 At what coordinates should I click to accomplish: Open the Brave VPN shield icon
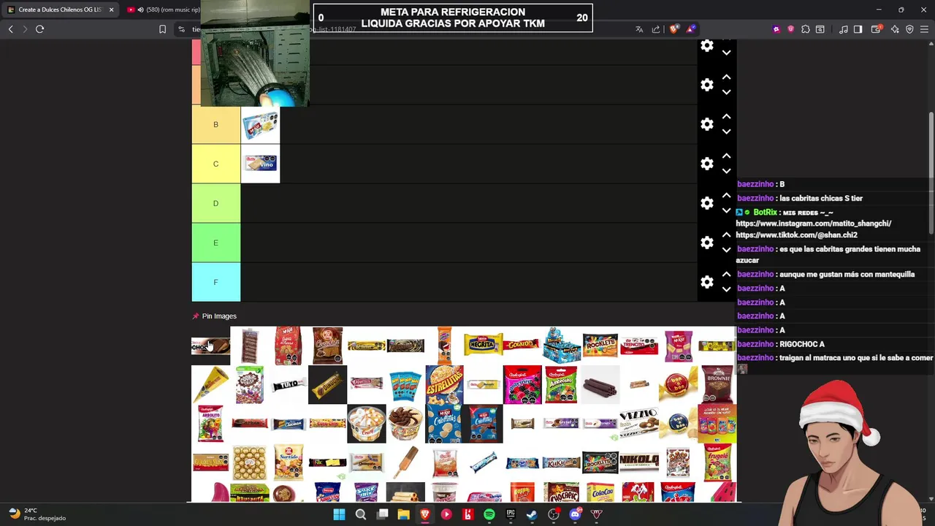point(909,29)
